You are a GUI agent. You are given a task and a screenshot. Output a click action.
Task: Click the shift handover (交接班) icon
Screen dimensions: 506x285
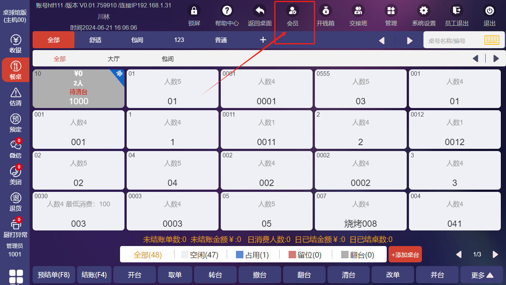point(358,11)
